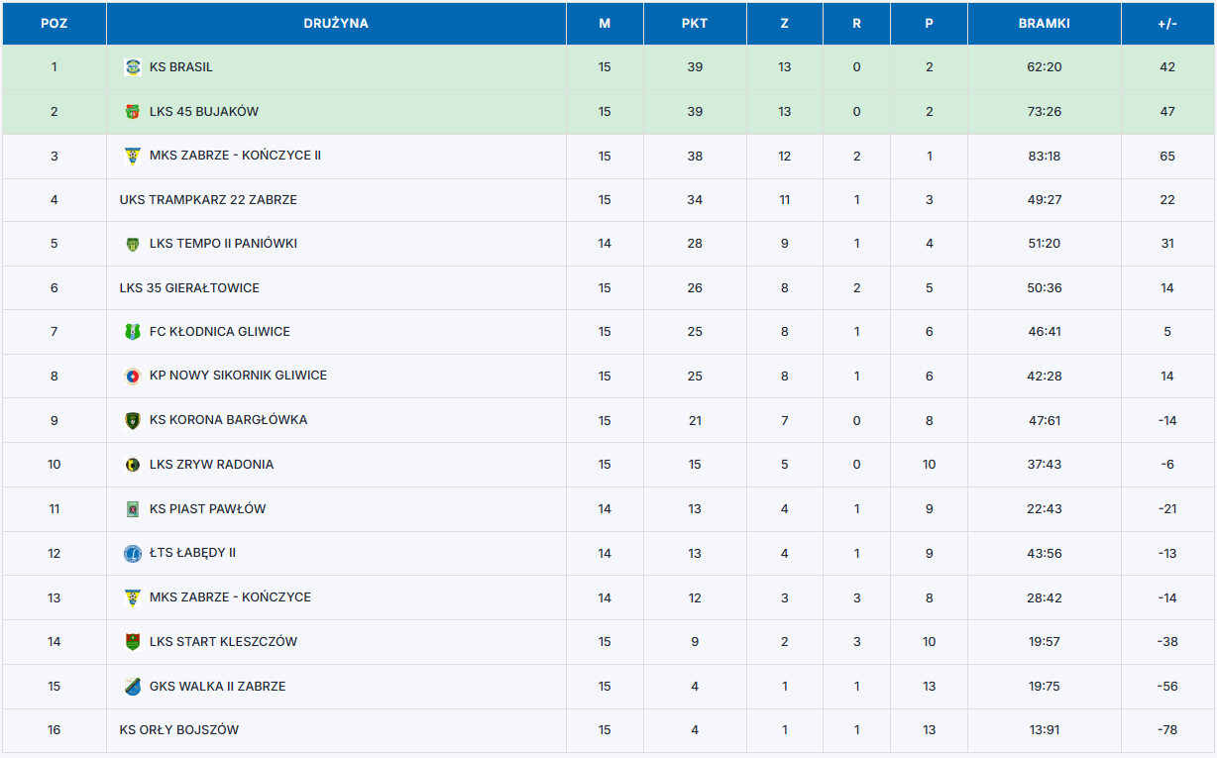Viewport: 1217px width, 758px height.
Task: Click the BRAMKI column header
Action: coord(1044,24)
